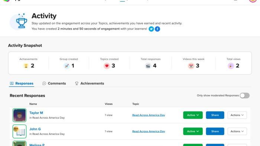Viewport: 260px width, 146px height.
Task: Click the Total views party icon
Action: tap(231, 66)
